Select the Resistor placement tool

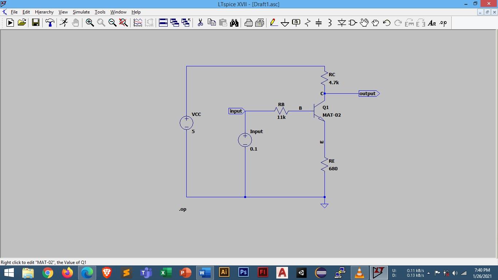coord(307,23)
